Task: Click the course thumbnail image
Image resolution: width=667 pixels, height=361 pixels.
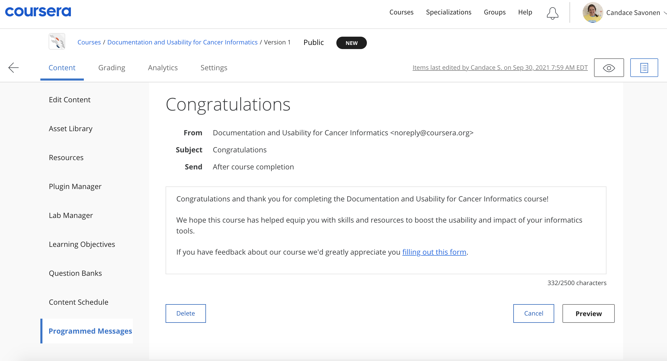Action: click(57, 41)
